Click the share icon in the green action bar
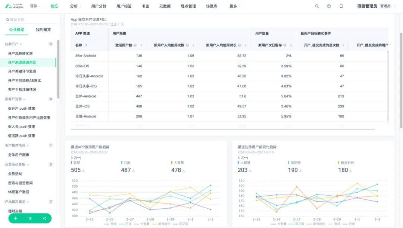Screen dimensions: 403x228 [44, 219]
